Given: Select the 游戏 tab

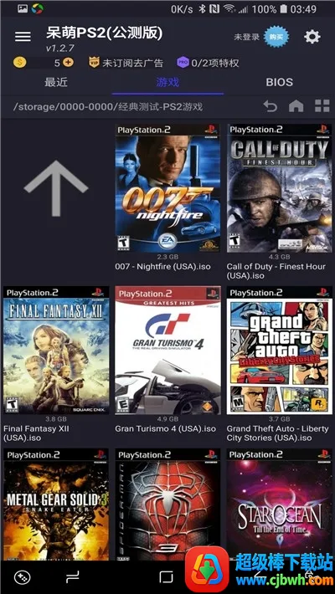Looking at the screenshot, I should click(x=167, y=82).
